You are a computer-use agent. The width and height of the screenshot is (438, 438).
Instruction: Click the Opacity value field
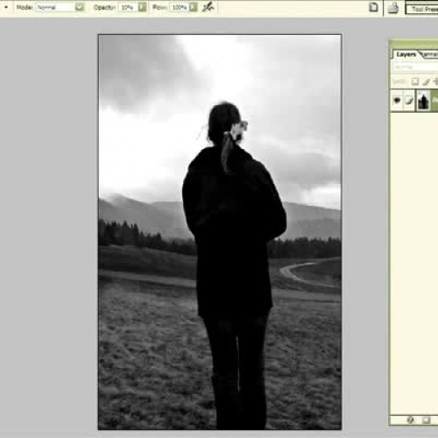click(x=128, y=7)
